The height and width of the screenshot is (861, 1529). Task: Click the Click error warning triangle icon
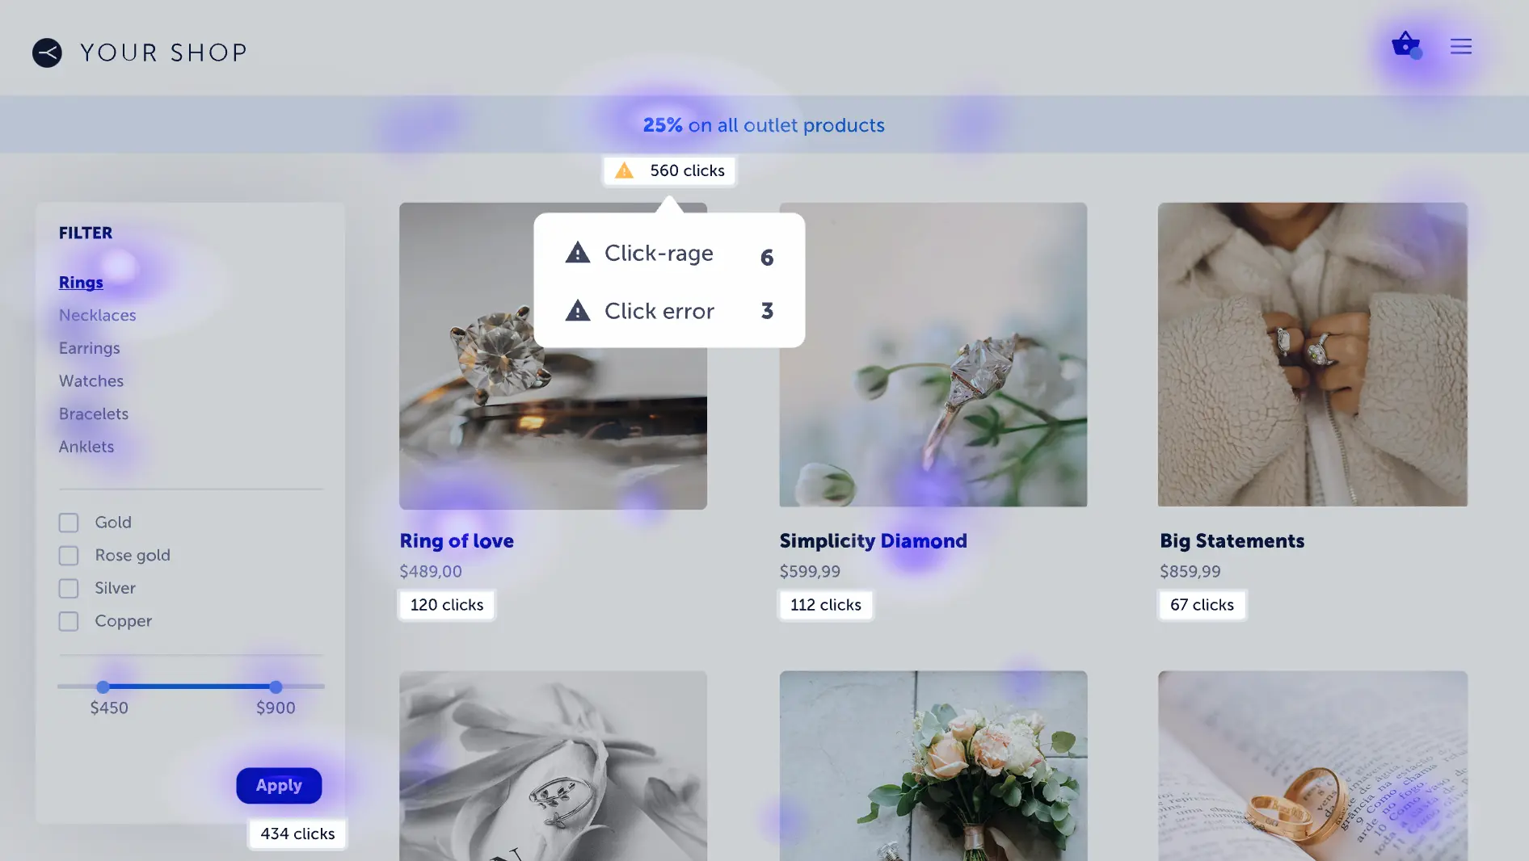pyautogui.click(x=577, y=310)
